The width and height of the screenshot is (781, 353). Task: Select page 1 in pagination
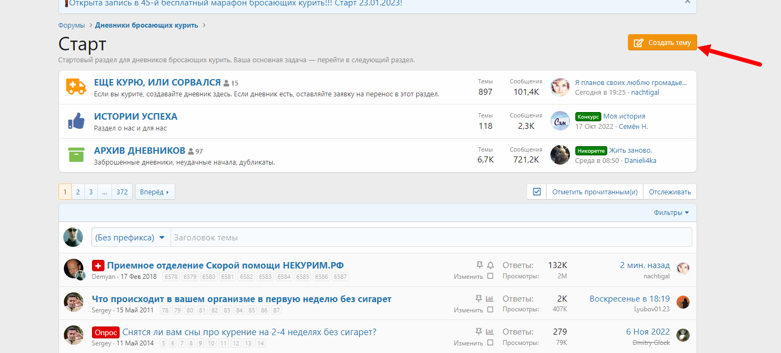[x=65, y=192]
